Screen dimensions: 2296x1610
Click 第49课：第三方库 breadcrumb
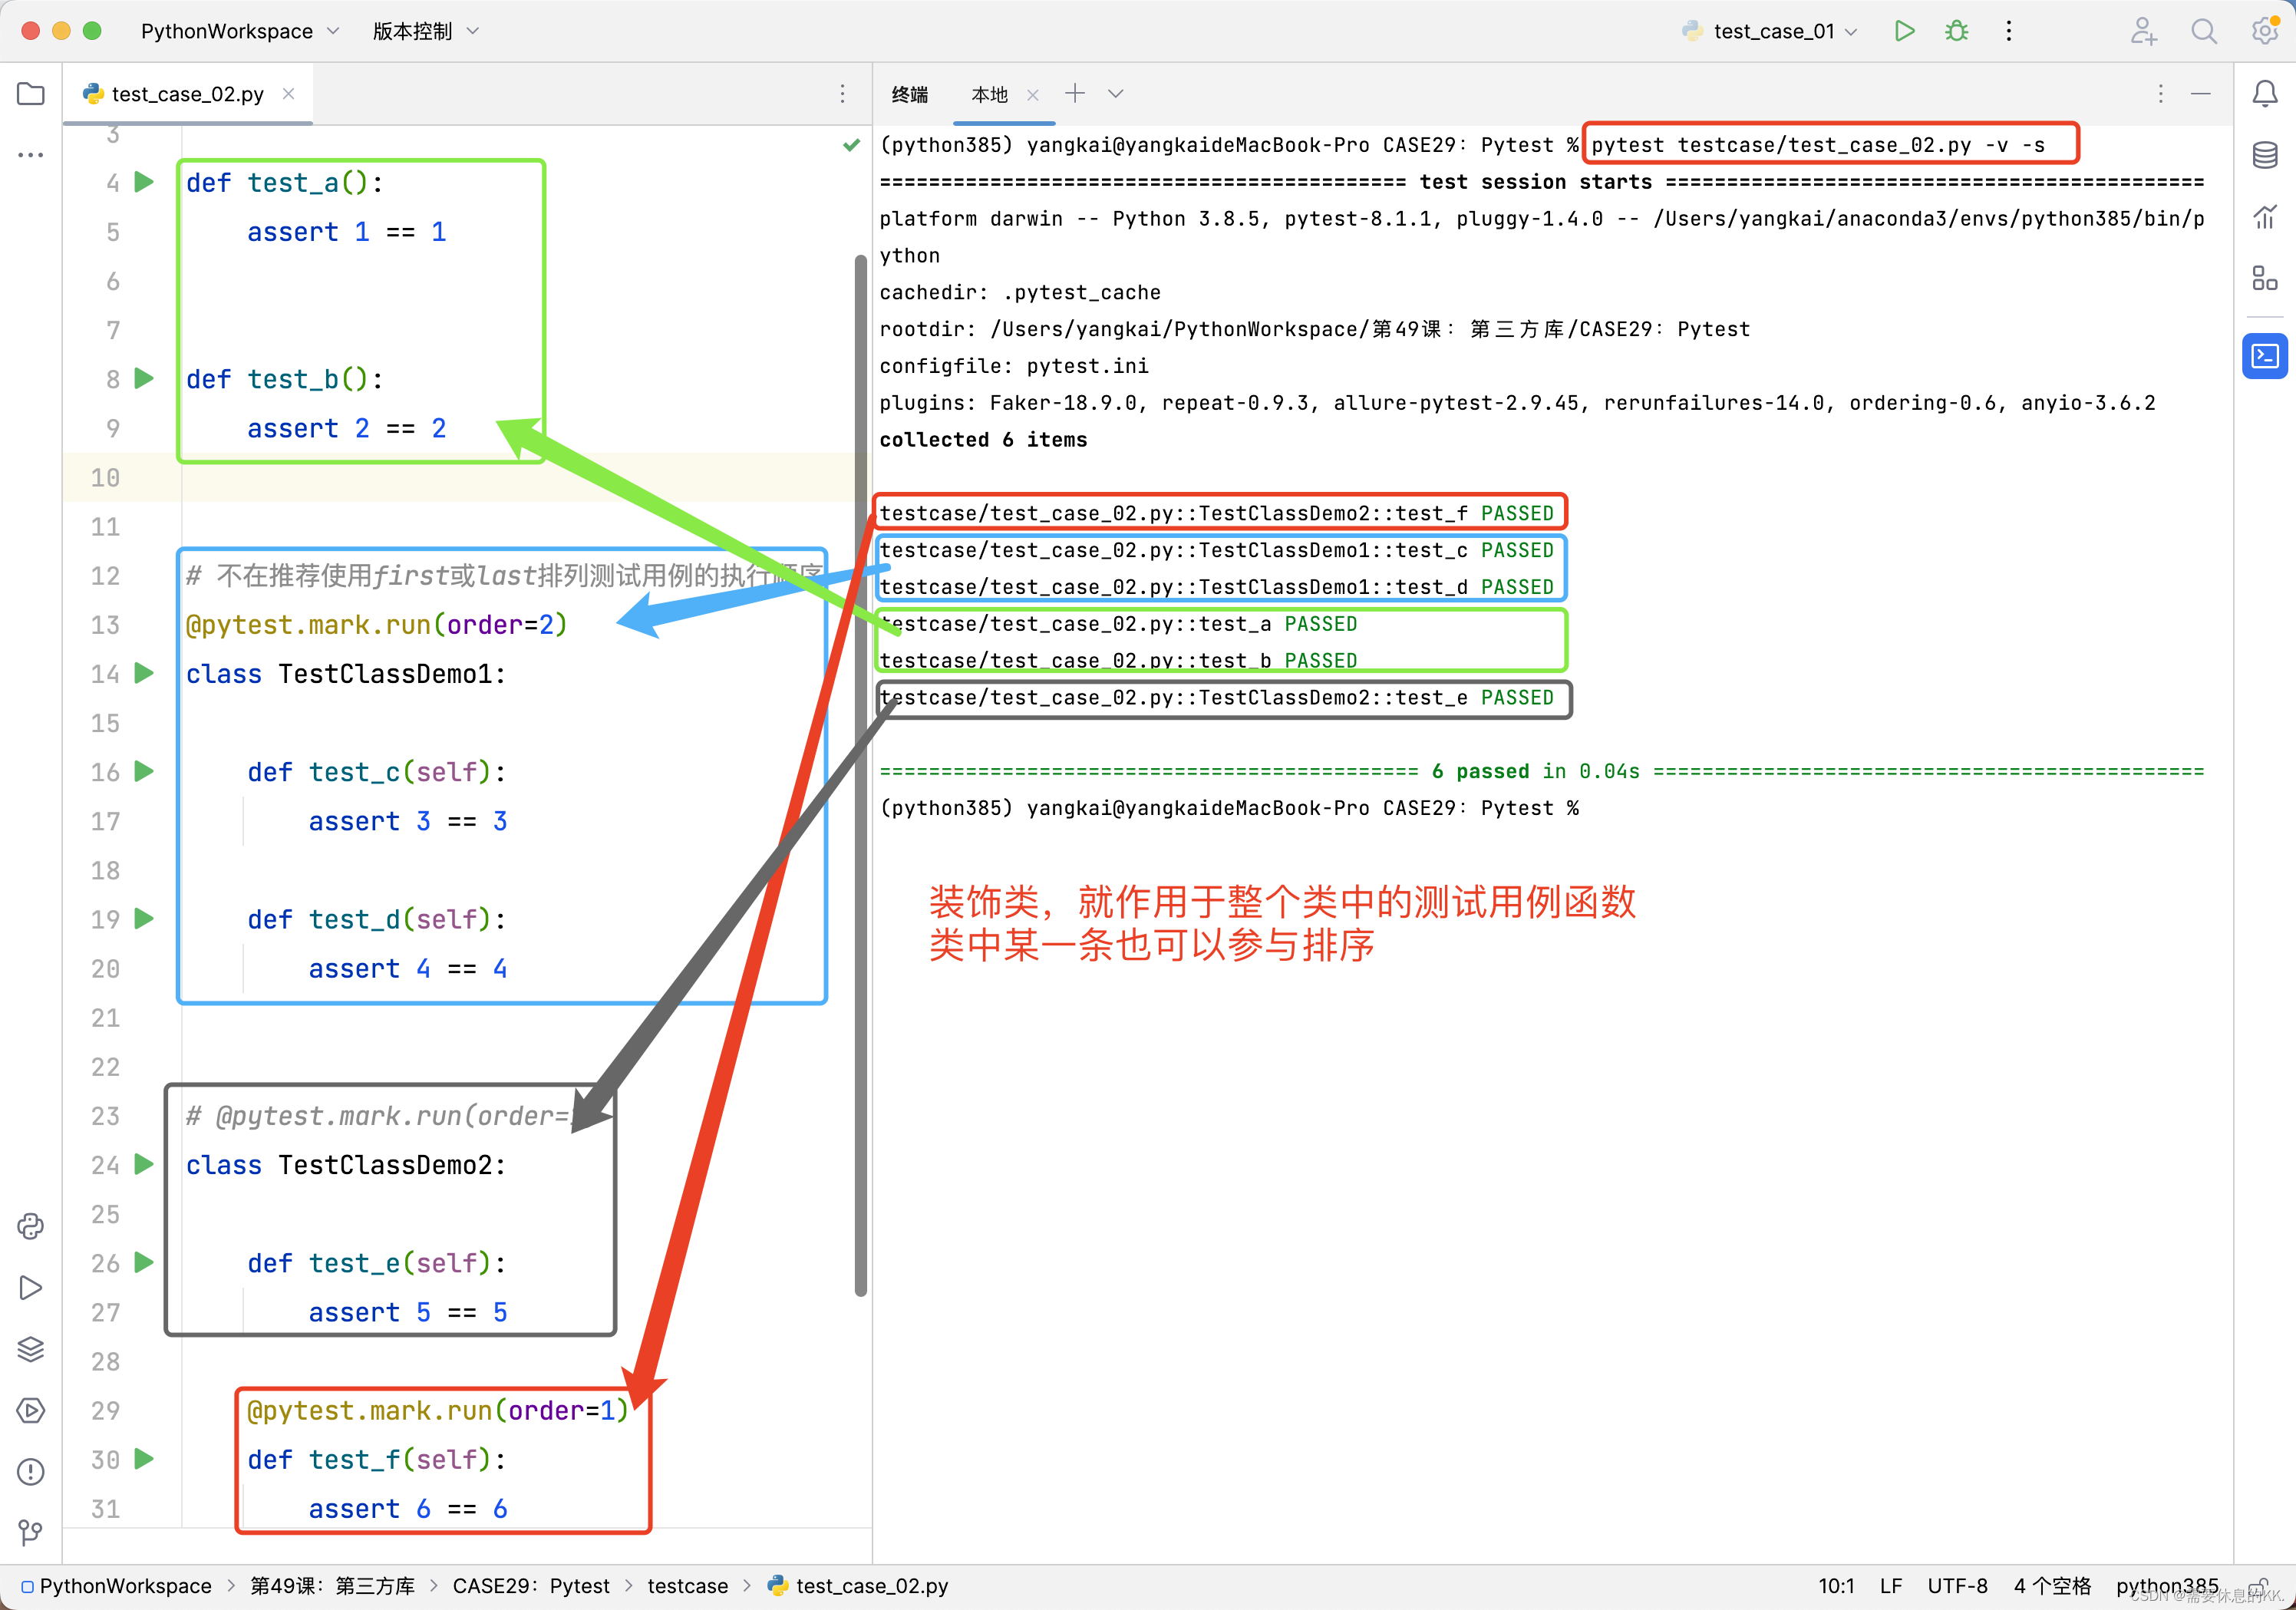point(332,1586)
